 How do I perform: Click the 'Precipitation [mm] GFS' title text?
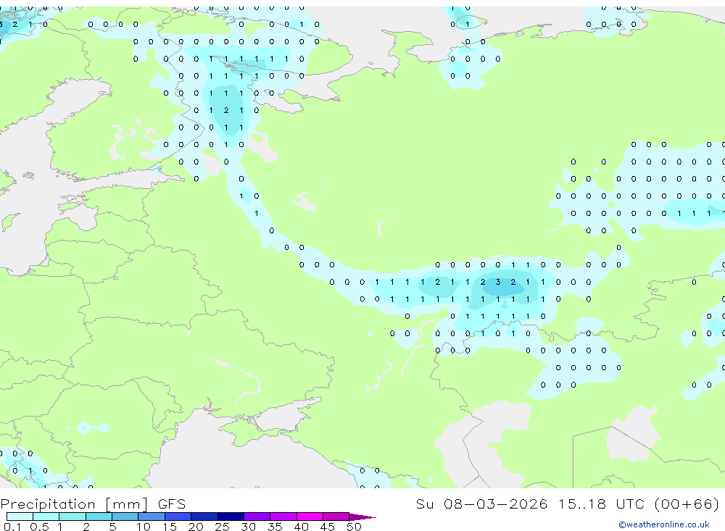93,503
